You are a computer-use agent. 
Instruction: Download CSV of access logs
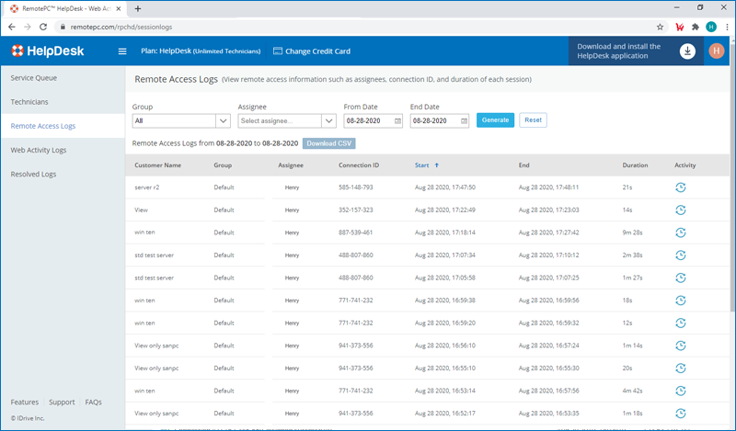pyautogui.click(x=328, y=143)
